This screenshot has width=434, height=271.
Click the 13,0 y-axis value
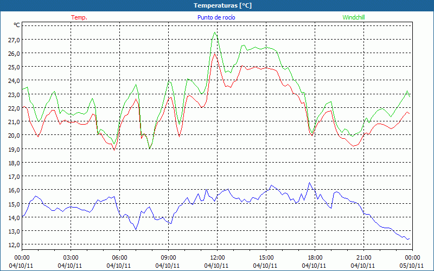[14, 231]
